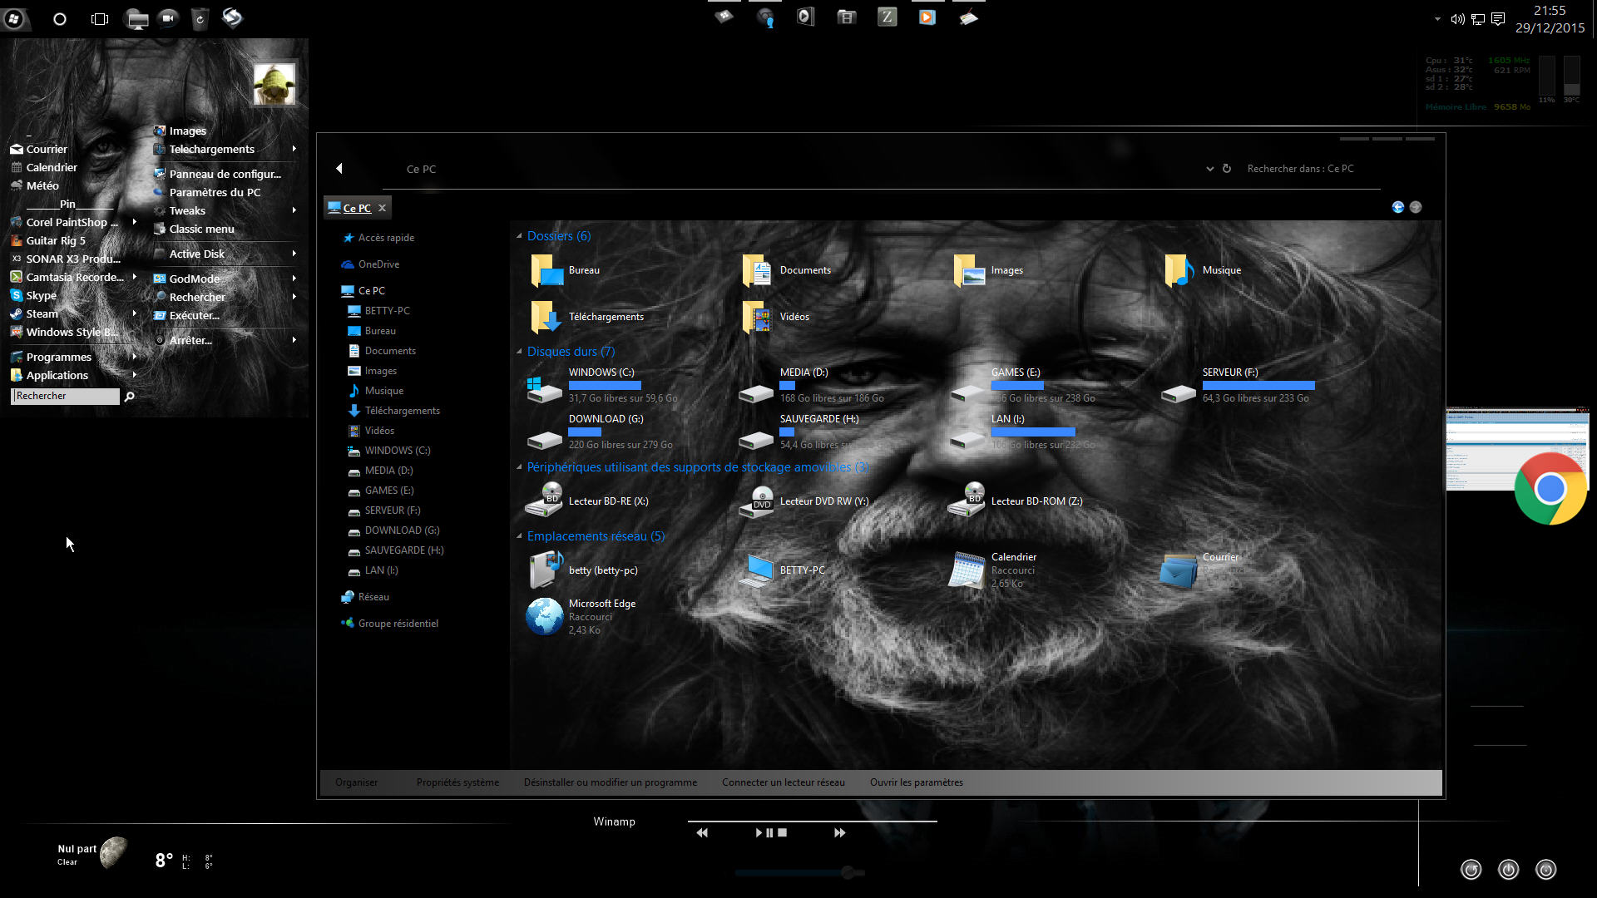Open the Téléchargements folder
The image size is (1597, 898).
pos(606,316)
